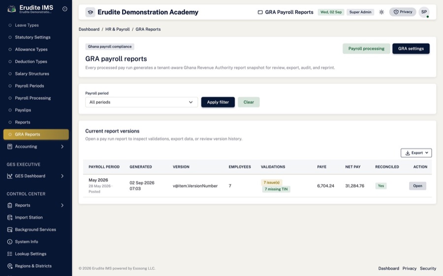The width and height of the screenshot is (443, 276).
Task: Expand the Accounting menu chevron
Action: click(x=62, y=147)
